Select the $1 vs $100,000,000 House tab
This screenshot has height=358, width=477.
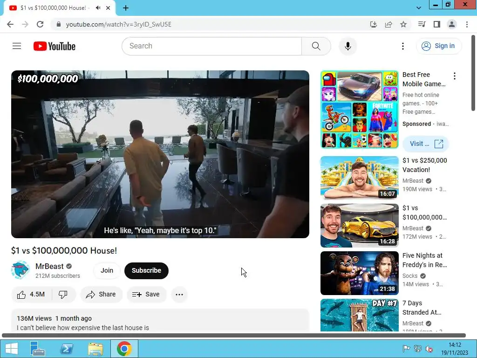pos(55,8)
